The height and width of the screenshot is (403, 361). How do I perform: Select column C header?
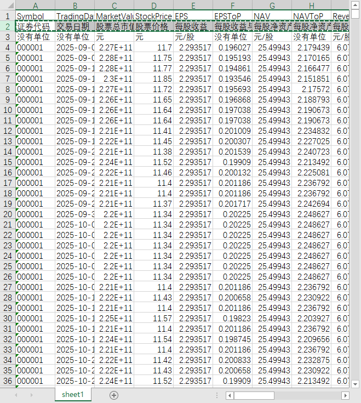[x=114, y=5]
